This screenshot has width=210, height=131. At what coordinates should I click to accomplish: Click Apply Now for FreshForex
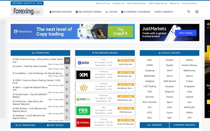[x=126, y=96]
